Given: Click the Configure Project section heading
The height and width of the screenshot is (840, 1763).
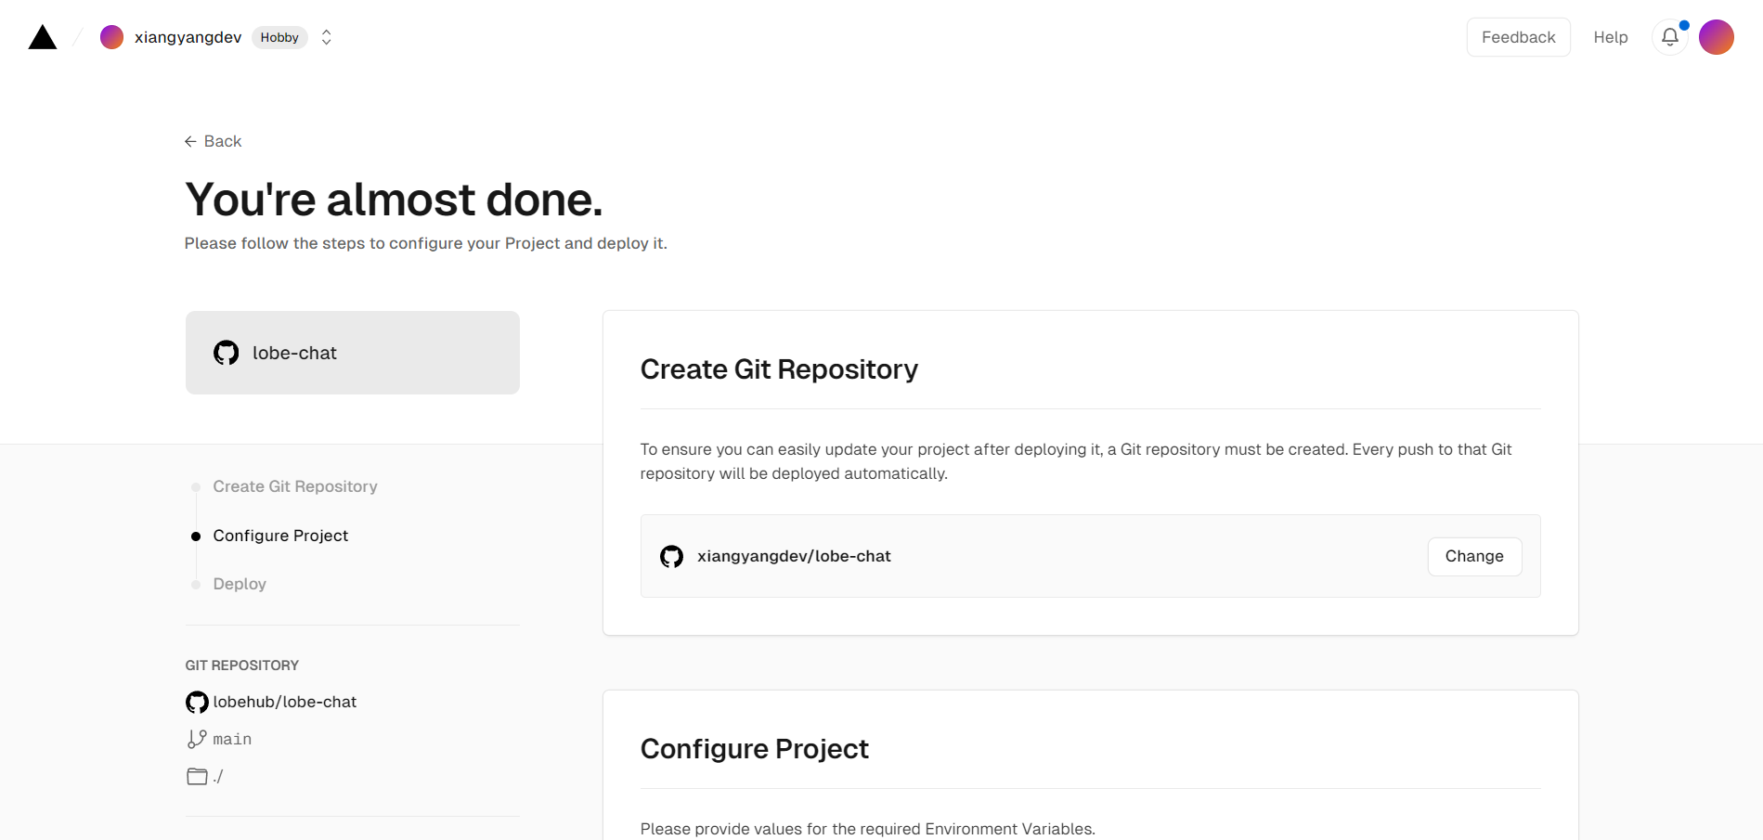Looking at the screenshot, I should (754, 749).
